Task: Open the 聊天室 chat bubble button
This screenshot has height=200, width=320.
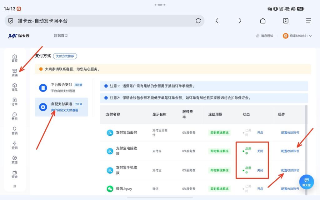Action: [x=307, y=182]
